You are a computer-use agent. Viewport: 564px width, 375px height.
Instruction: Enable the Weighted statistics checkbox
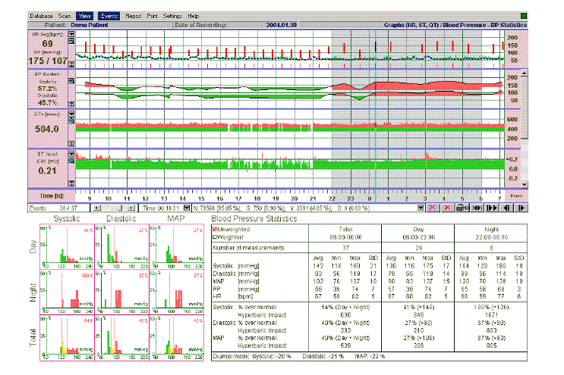pos(213,236)
